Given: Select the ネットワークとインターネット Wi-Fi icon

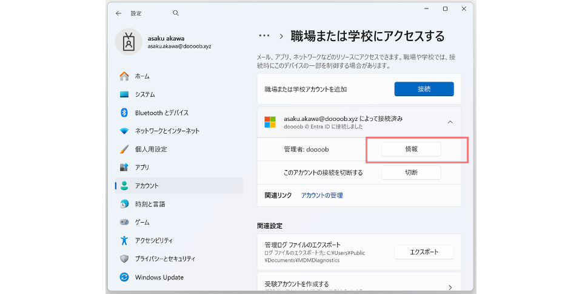Looking at the screenshot, I should [x=124, y=131].
